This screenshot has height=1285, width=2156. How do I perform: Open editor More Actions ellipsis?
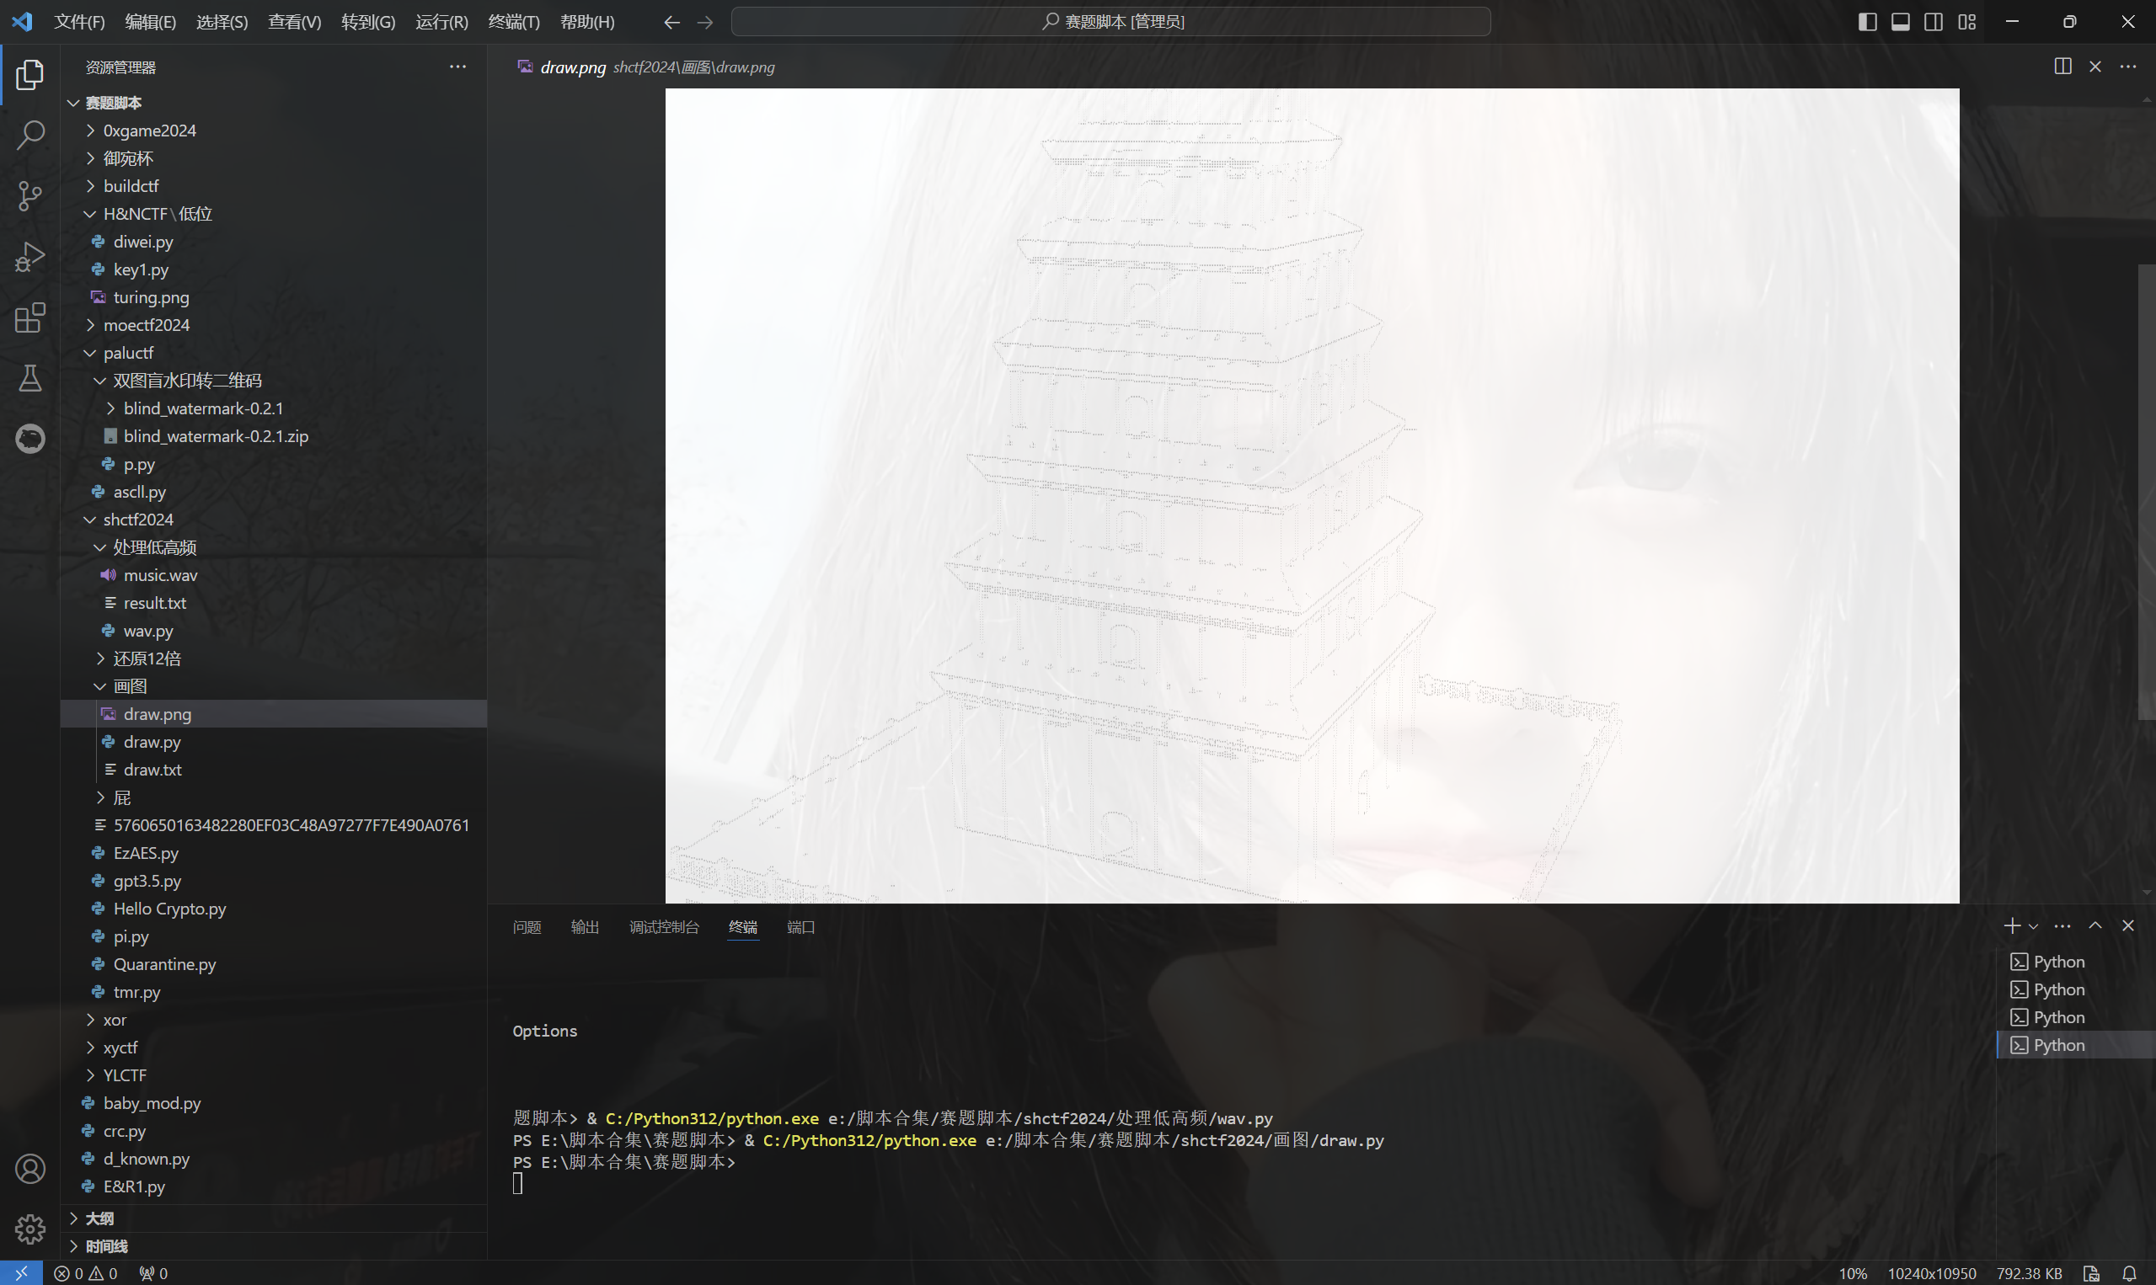(2127, 67)
